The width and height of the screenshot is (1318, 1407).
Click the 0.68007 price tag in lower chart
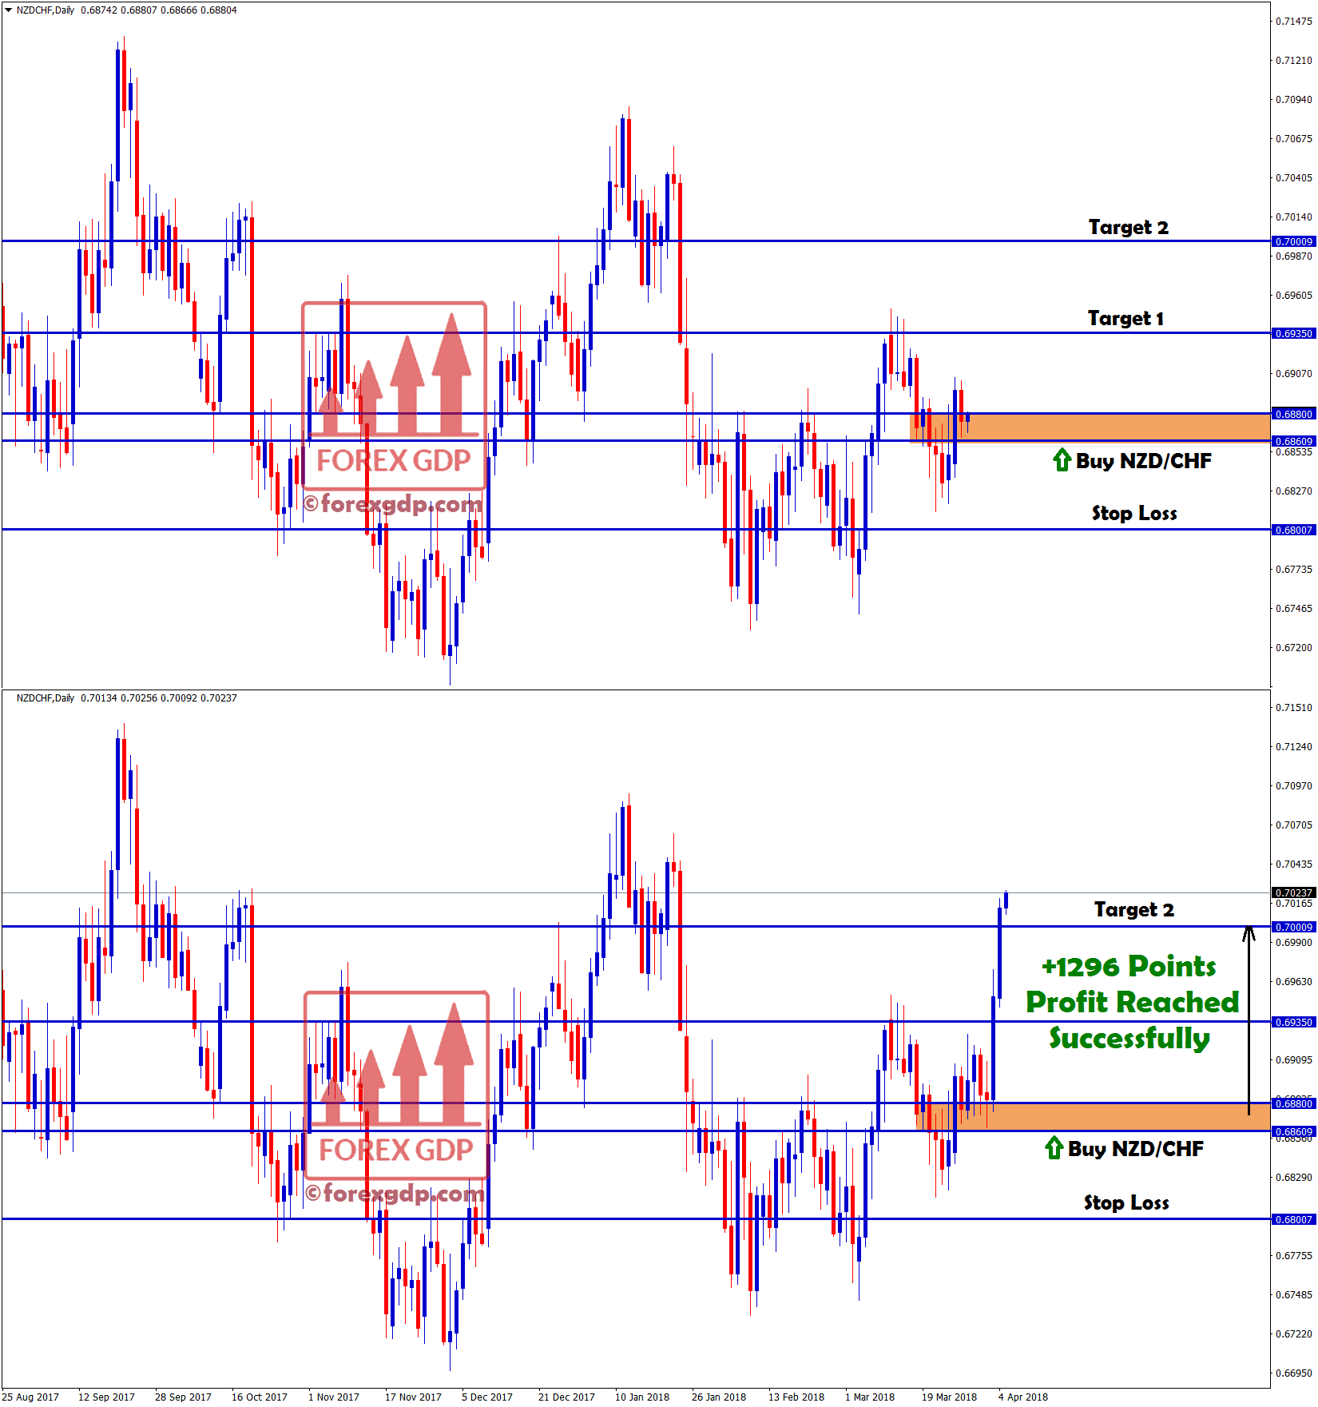(1293, 1219)
